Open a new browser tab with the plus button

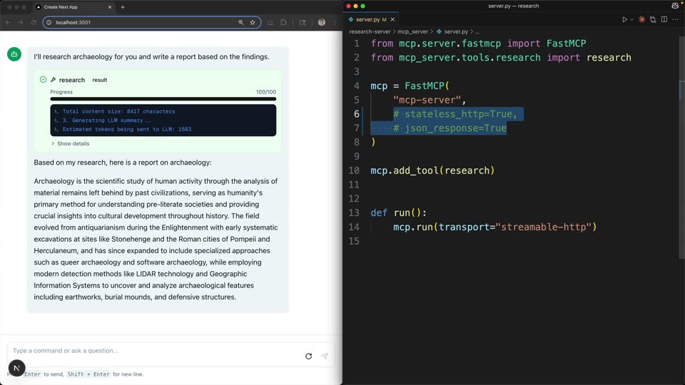pos(122,7)
